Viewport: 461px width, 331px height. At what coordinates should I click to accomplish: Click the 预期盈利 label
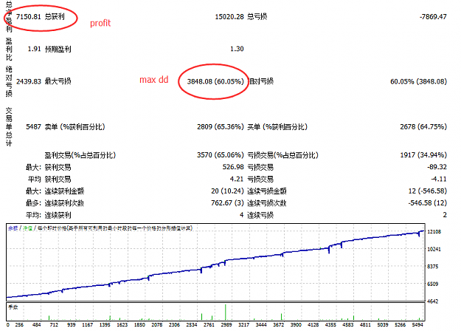tap(58, 49)
